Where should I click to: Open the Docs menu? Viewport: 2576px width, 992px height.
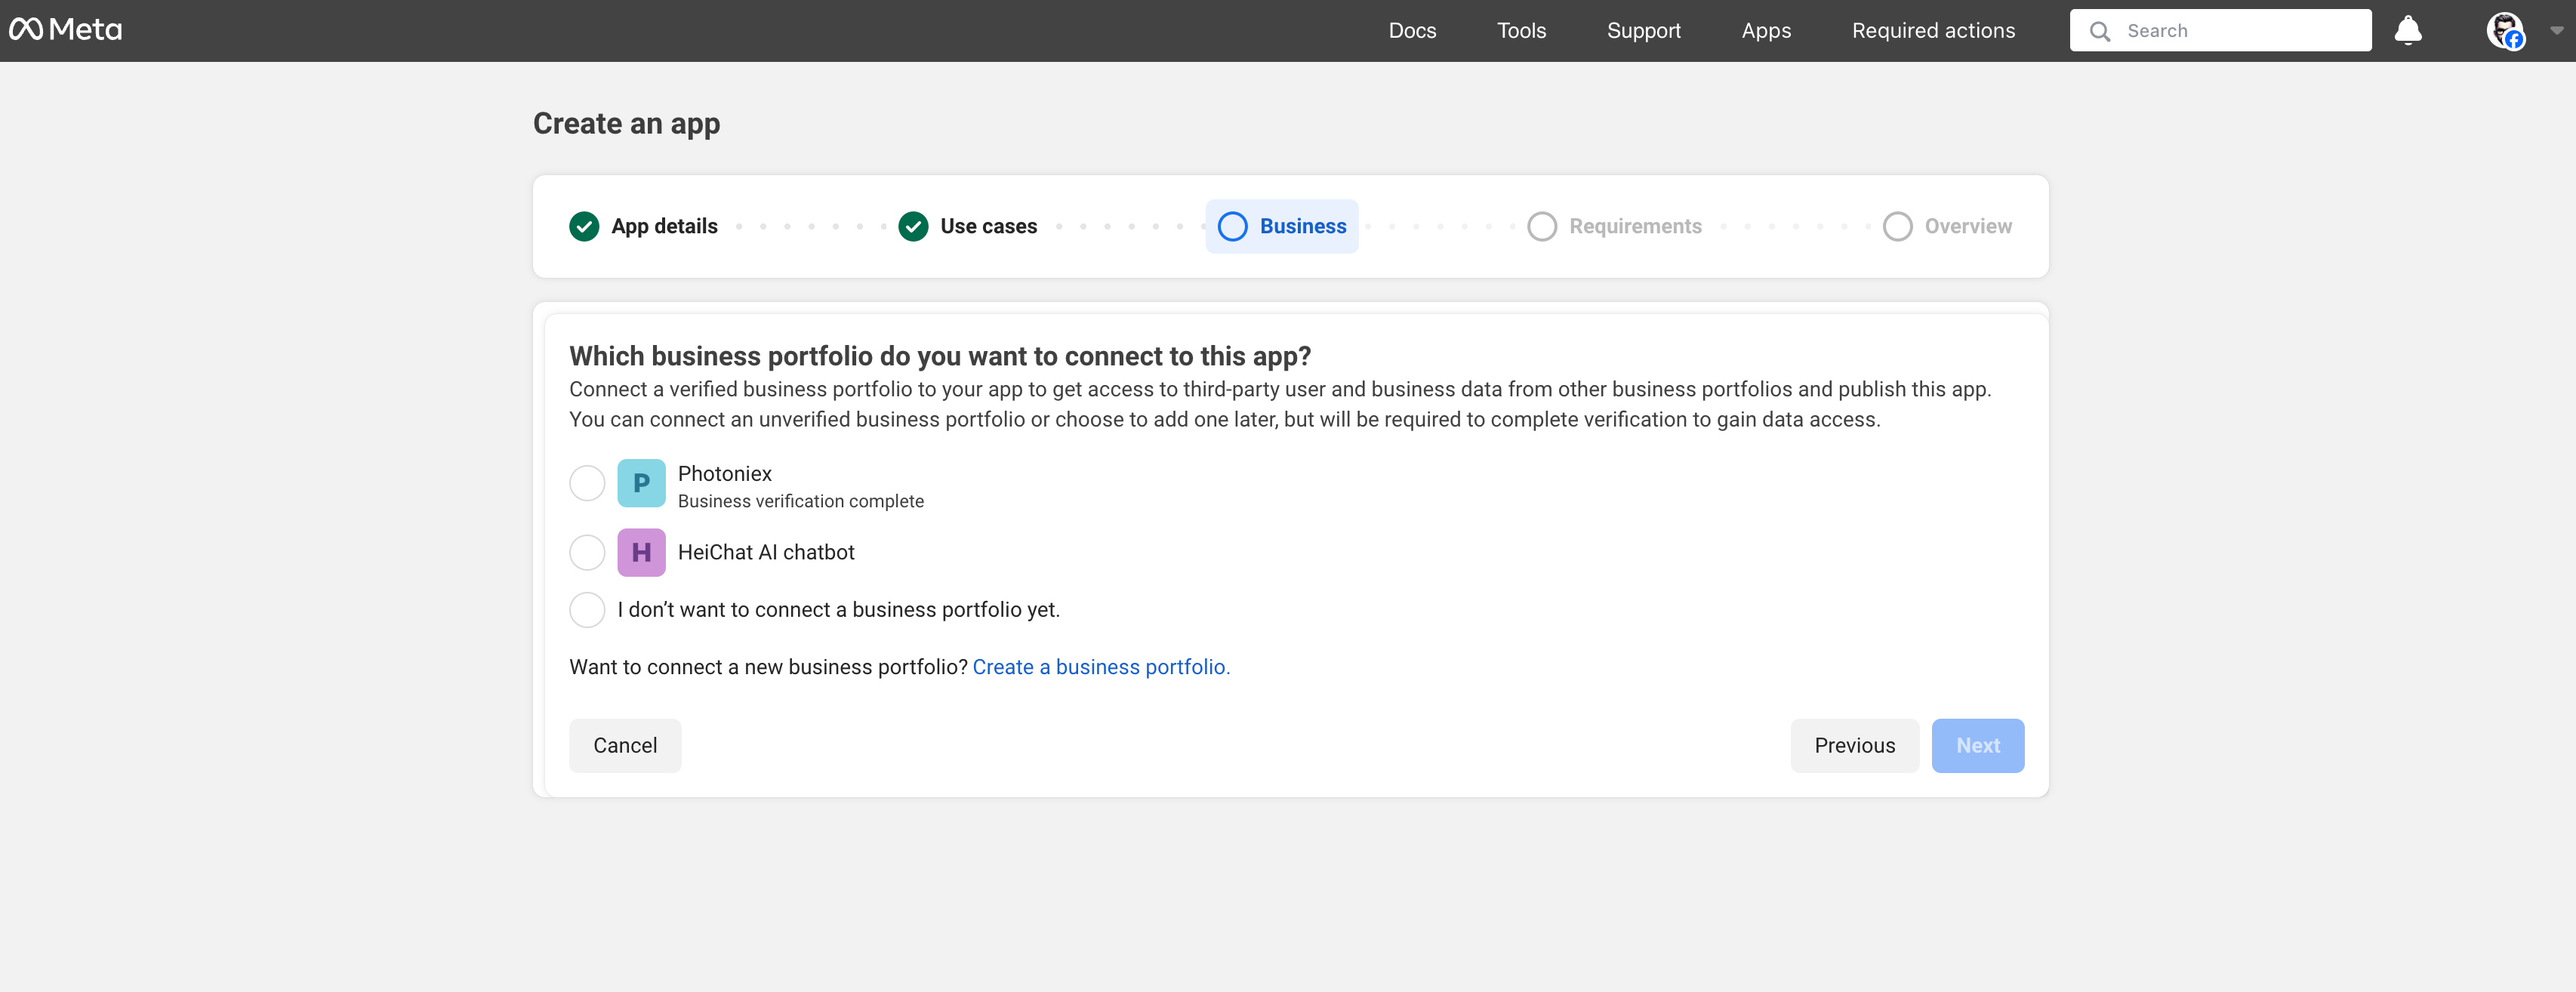point(1411,31)
